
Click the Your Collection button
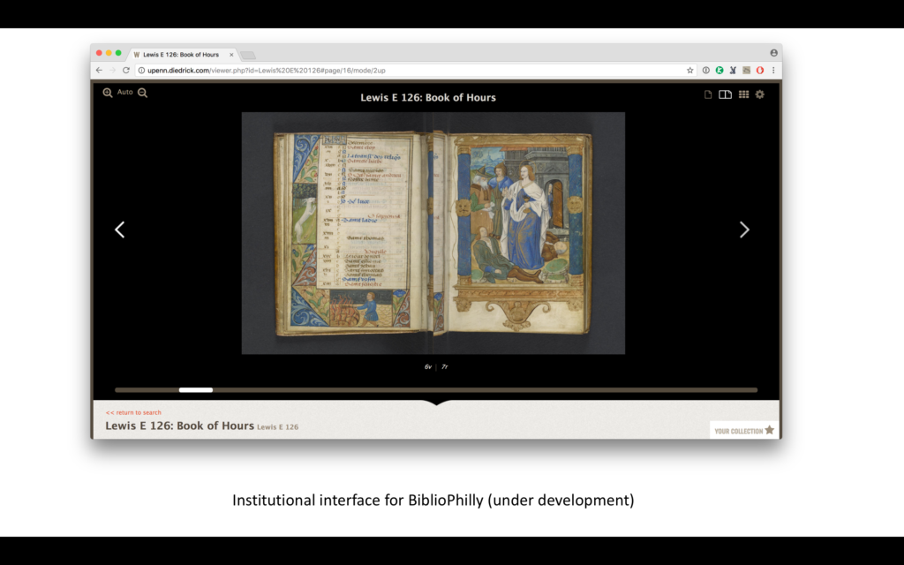tap(744, 431)
